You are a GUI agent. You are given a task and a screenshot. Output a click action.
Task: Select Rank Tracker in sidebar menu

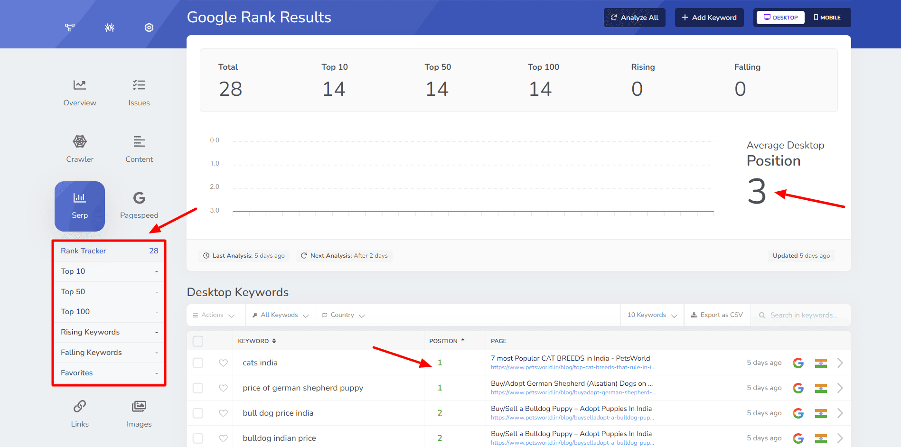tap(109, 251)
